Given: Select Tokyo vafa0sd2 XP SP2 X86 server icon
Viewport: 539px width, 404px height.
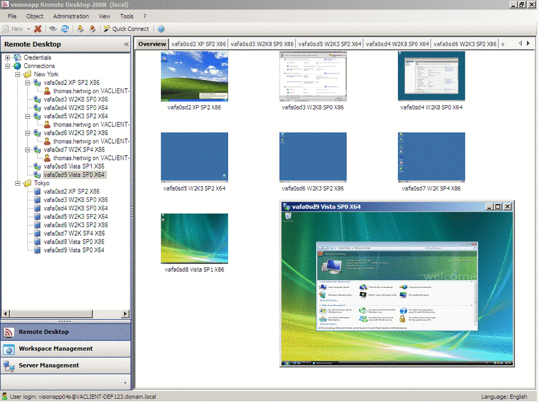Looking at the screenshot, I should tap(37, 191).
